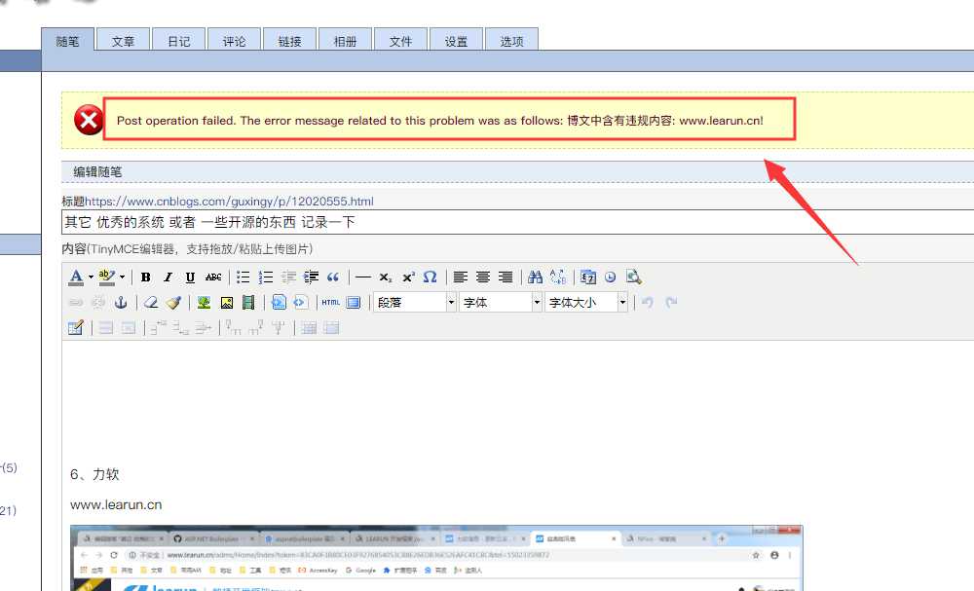Insert time clock icon
The height and width of the screenshot is (591, 974).
[x=611, y=277]
